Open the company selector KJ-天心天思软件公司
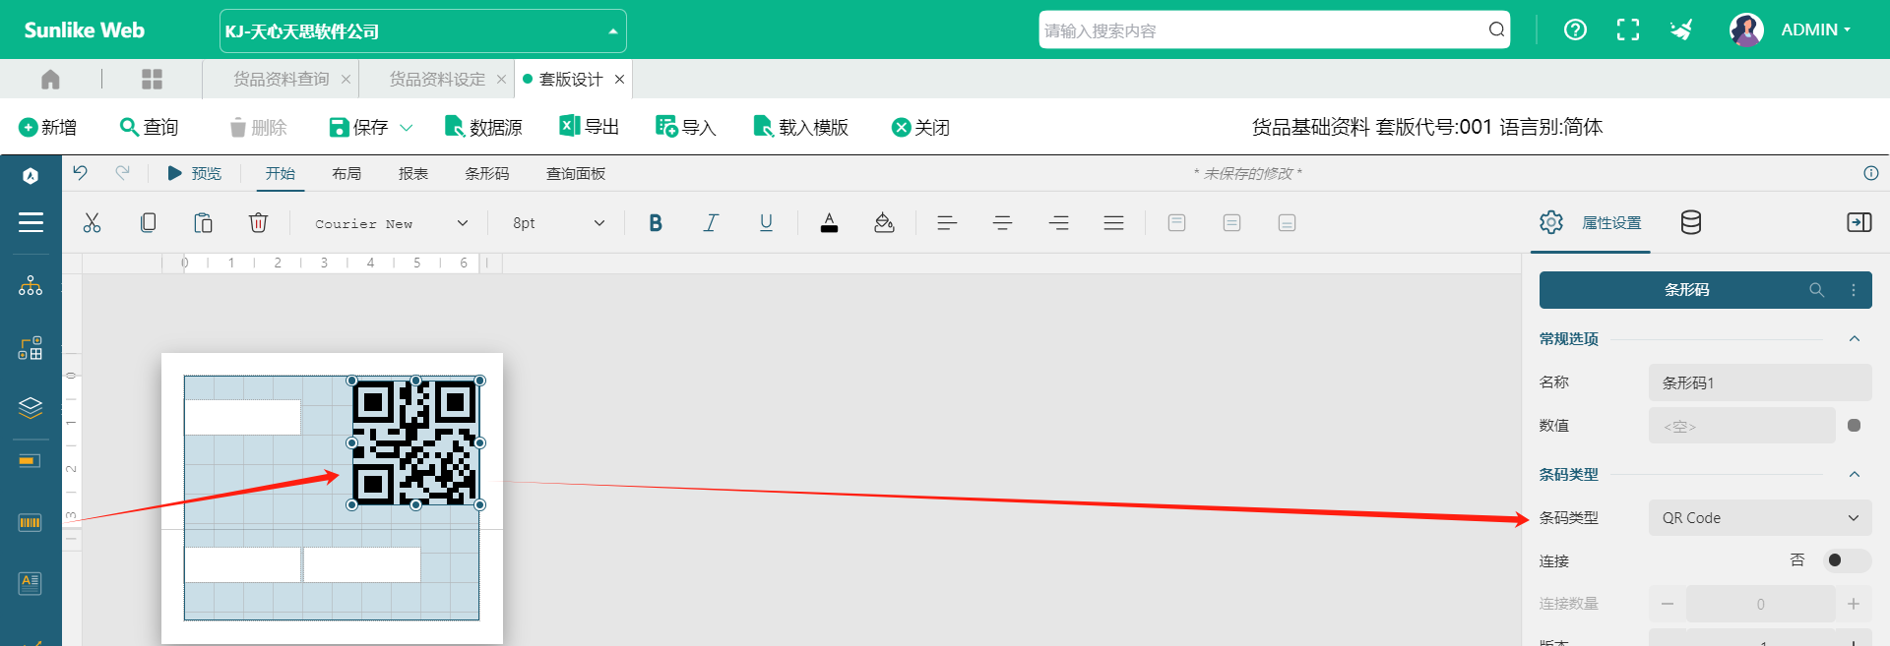The height and width of the screenshot is (646, 1890). click(423, 31)
